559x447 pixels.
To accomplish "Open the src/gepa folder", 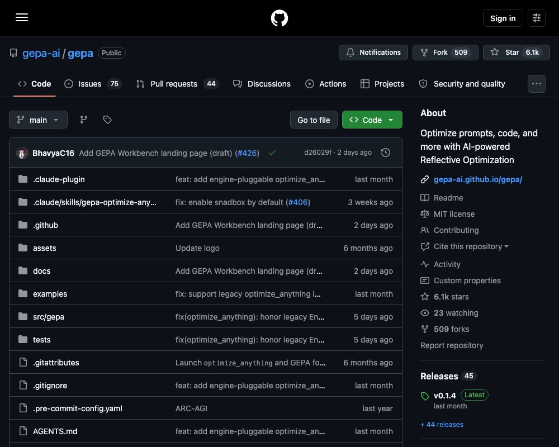I will coord(49,317).
